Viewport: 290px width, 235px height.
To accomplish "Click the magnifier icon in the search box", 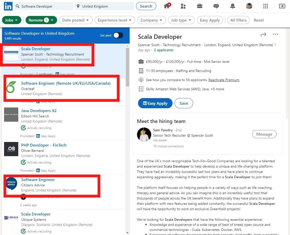I will point(18,6).
